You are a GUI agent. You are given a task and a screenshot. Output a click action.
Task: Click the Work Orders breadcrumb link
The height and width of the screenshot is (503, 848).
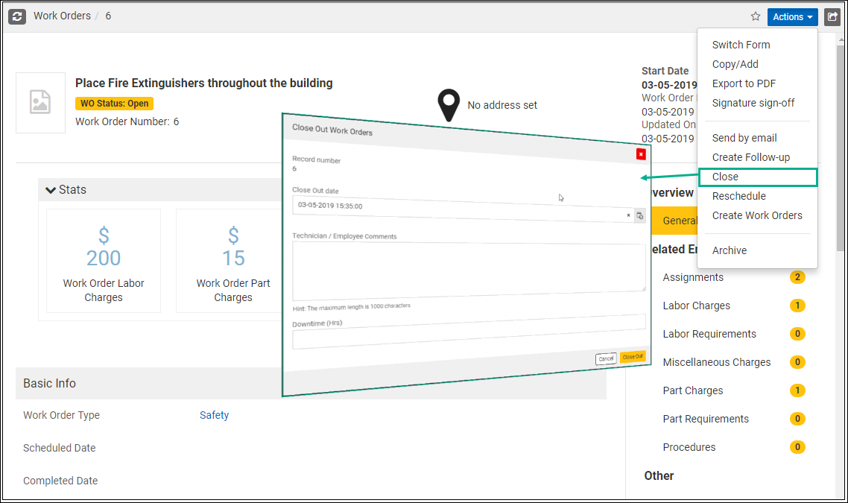(62, 16)
